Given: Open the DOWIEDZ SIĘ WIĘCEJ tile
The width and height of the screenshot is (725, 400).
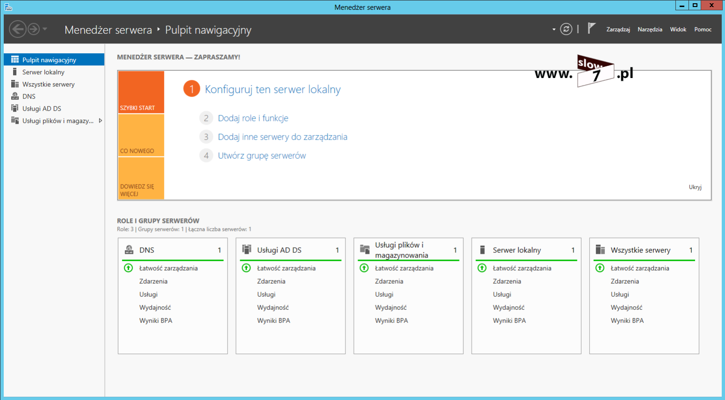Looking at the screenshot, I should coord(141,179).
